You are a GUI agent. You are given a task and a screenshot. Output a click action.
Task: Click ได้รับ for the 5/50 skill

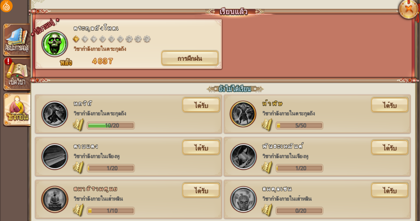[x=390, y=105]
